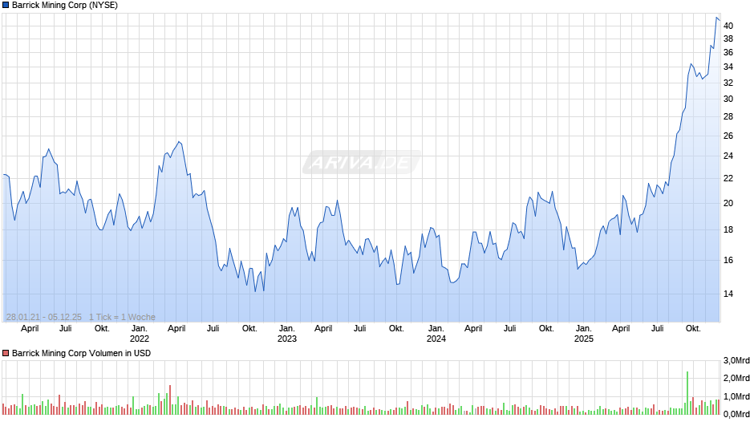
Task: Click the 'Barrick Mining Corp (NYSE)' chart title
Action: (x=65, y=6)
